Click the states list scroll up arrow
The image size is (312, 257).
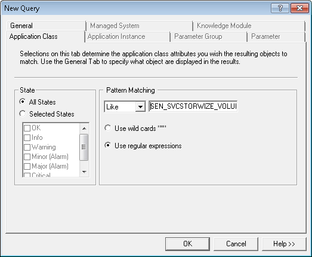(84, 128)
